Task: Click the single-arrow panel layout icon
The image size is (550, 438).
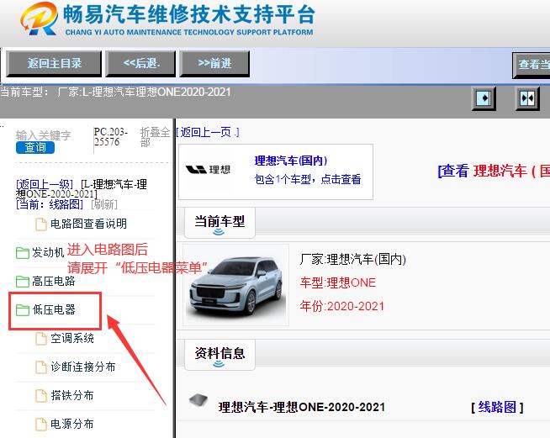Action: (x=484, y=98)
